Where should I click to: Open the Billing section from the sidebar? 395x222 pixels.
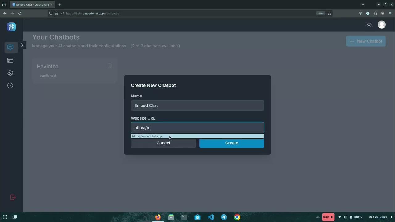[10, 60]
